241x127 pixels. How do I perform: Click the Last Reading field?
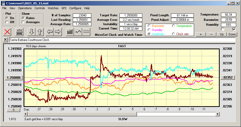pyautogui.click(x=82, y=20)
